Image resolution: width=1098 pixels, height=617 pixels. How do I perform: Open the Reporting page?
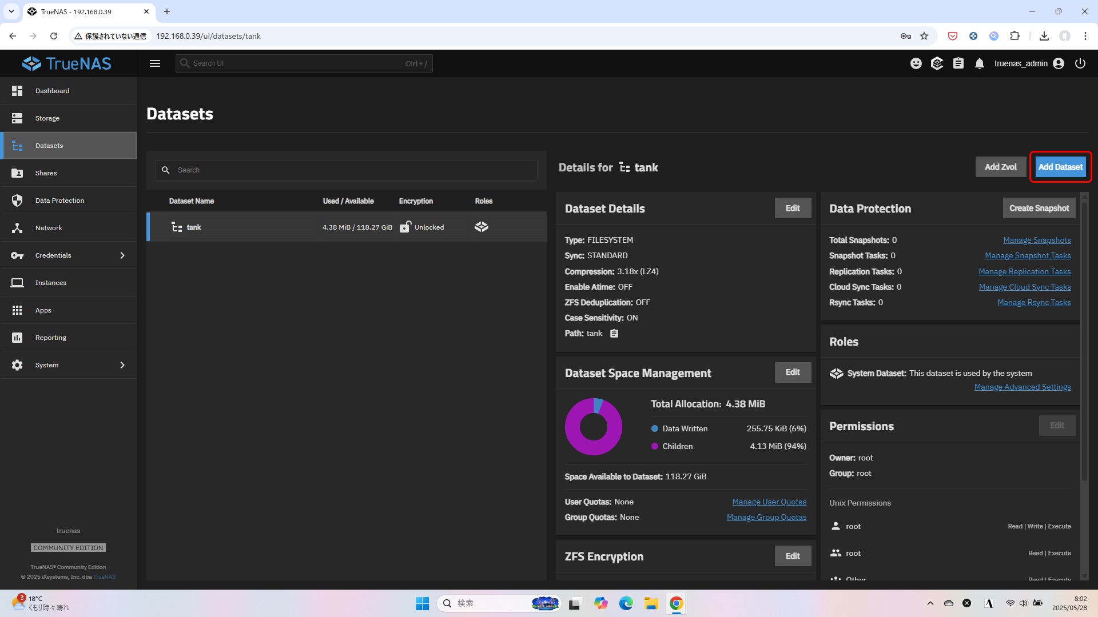pyautogui.click(x=69, y=338)
